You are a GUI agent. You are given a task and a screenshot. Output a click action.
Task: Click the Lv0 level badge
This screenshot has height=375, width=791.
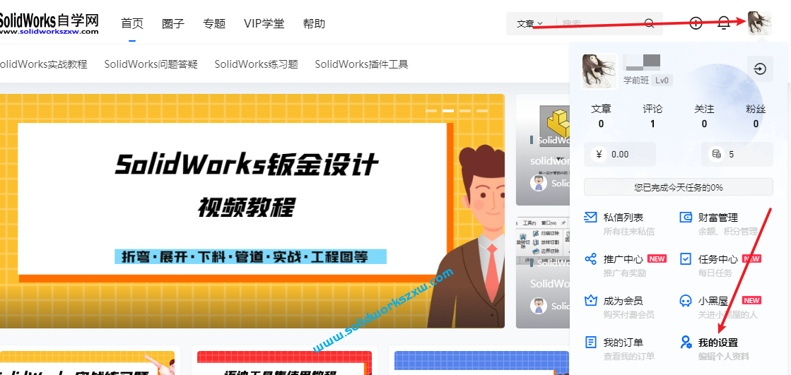coord(662,80)
